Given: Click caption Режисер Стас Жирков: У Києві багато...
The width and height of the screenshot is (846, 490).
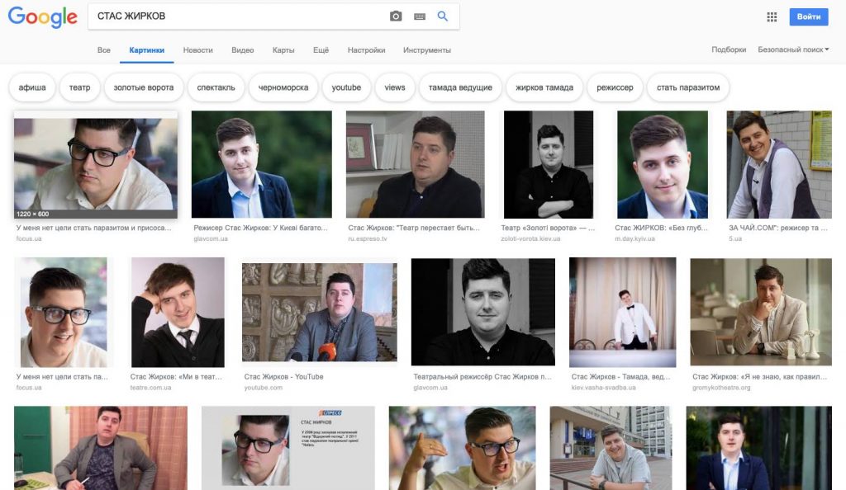Looking at the screenshot, I should coord(260,228).
